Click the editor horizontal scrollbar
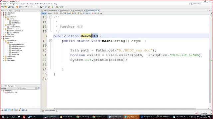The width and height of the screenshot is (213, 119). [126, 109]
